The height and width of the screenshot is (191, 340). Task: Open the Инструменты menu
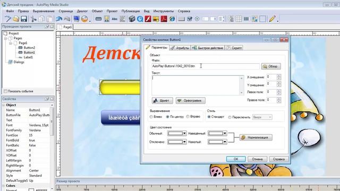point(164,11)
